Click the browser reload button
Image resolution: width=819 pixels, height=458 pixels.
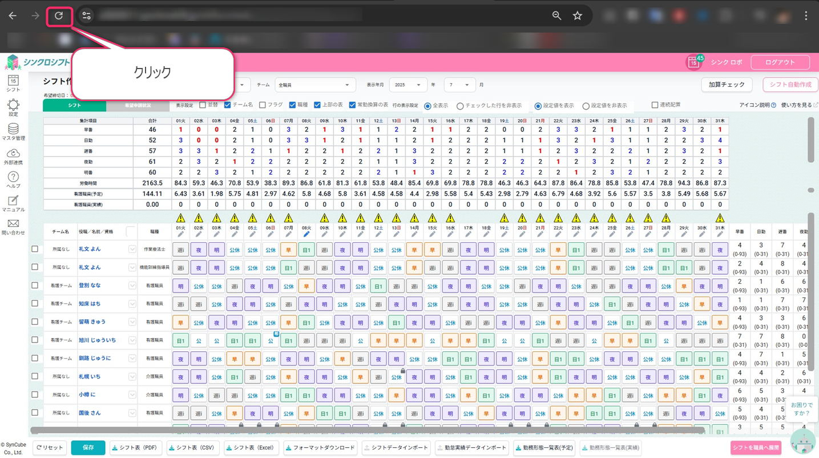(x=59, y=16)
